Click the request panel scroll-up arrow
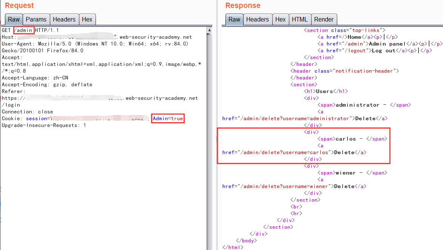443x250 pixels. 209,30
